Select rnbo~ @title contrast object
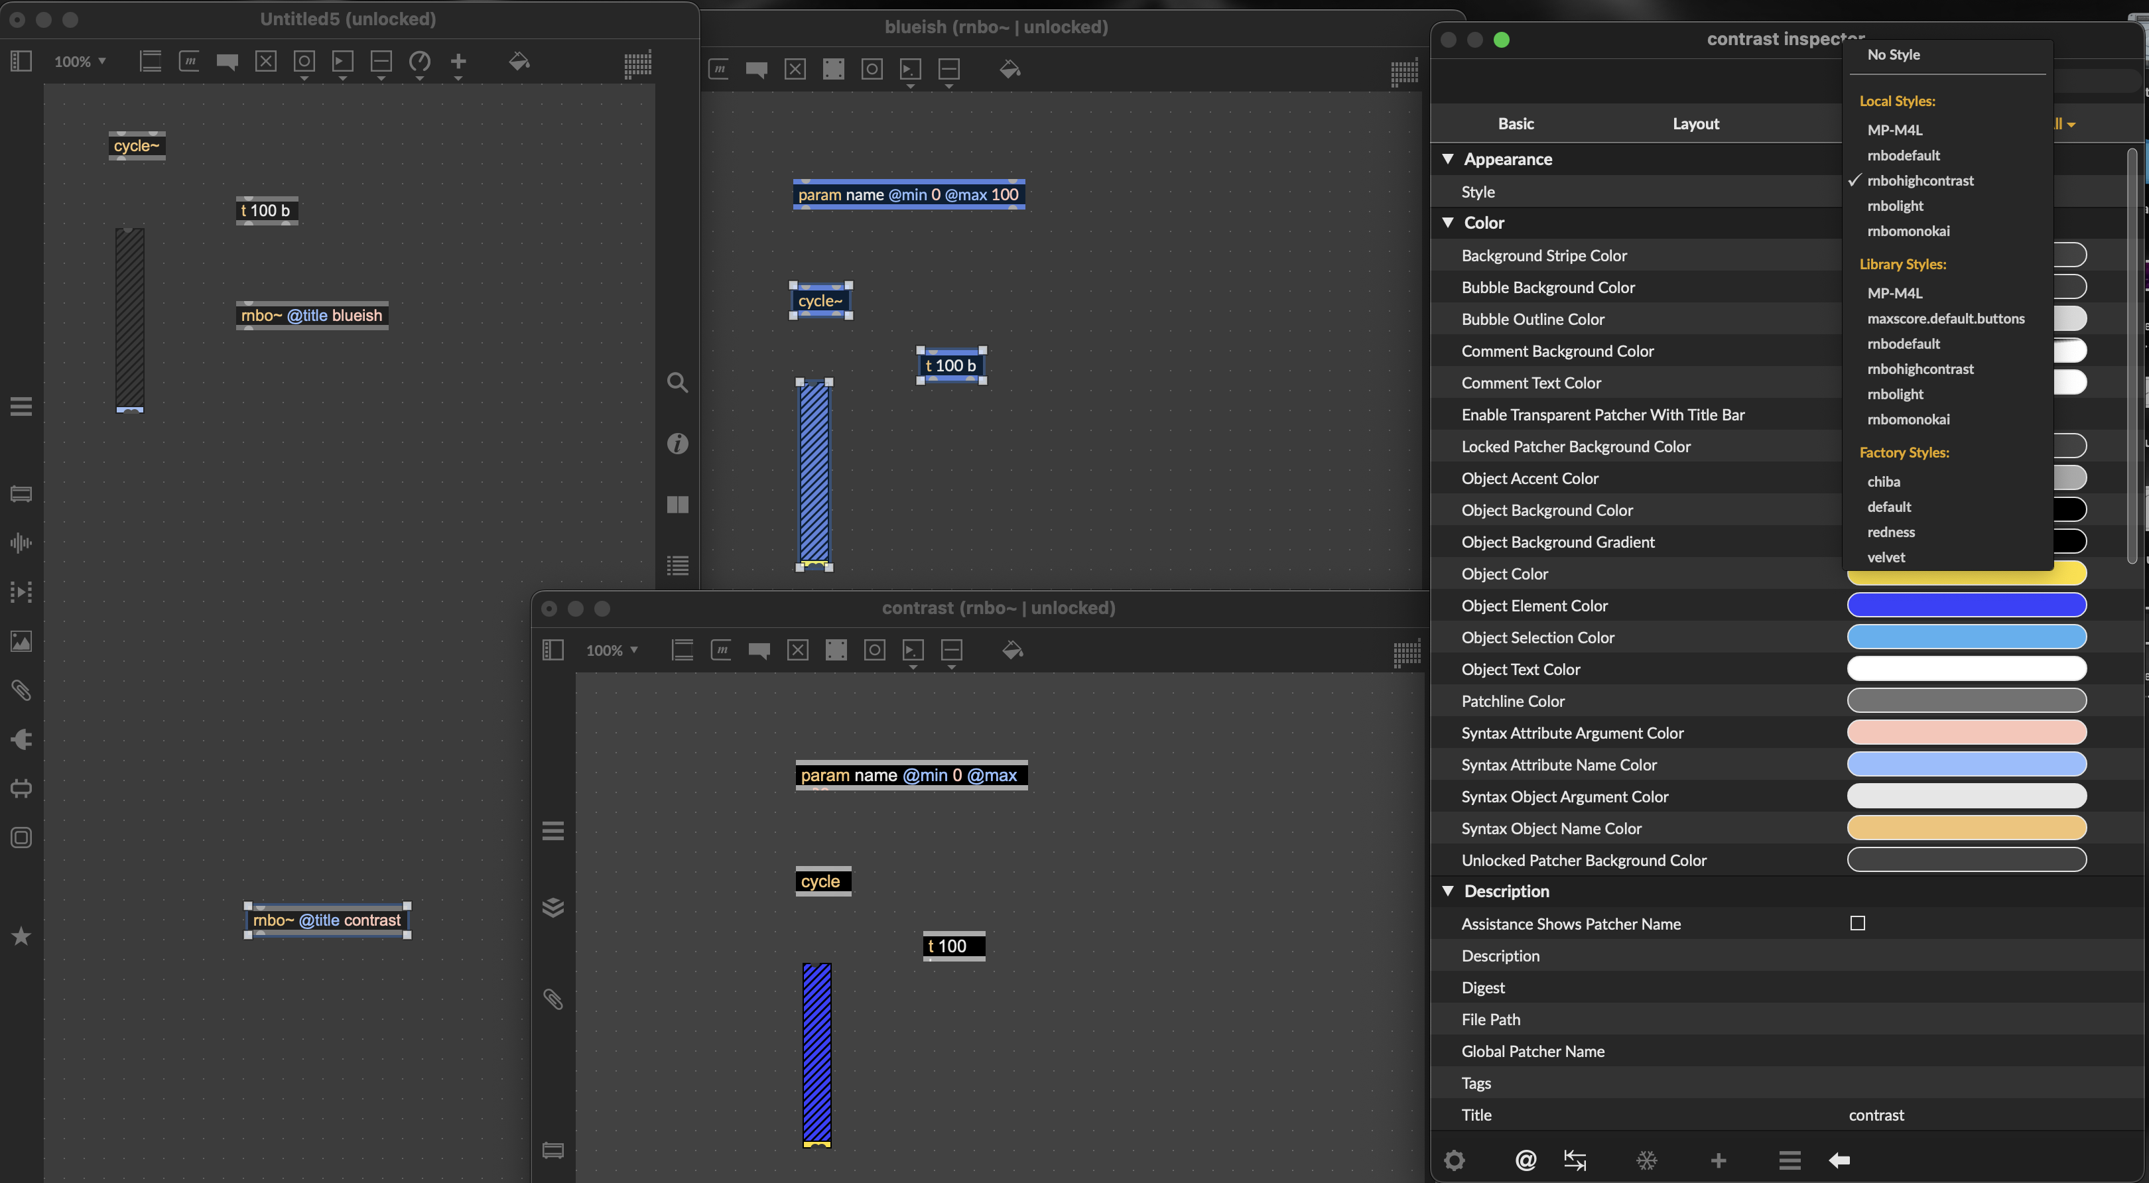2149x1183 pixels. point(327,920)
